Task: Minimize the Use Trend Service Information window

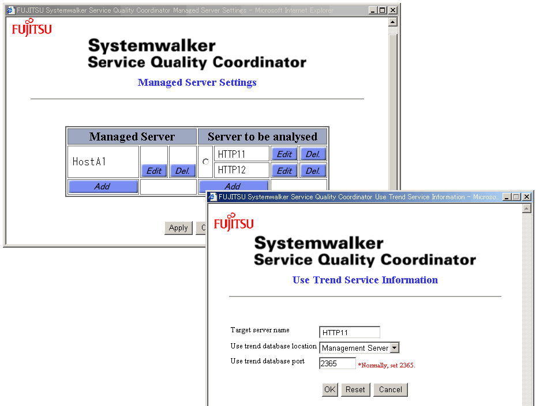Action: [507, 197]
